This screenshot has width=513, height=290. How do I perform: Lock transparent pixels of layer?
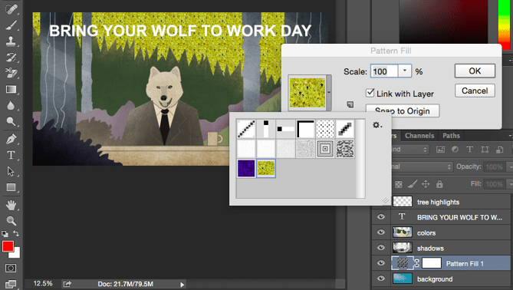point(398,184)
